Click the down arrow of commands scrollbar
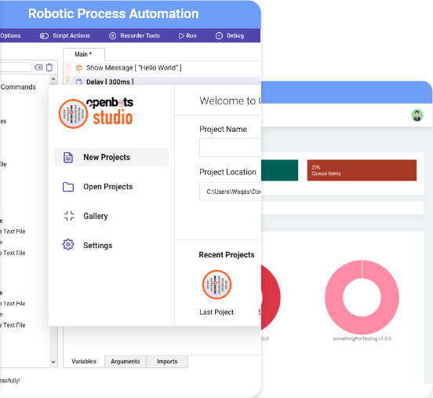Viewport: 433px width, 398px height. (53, 362)
